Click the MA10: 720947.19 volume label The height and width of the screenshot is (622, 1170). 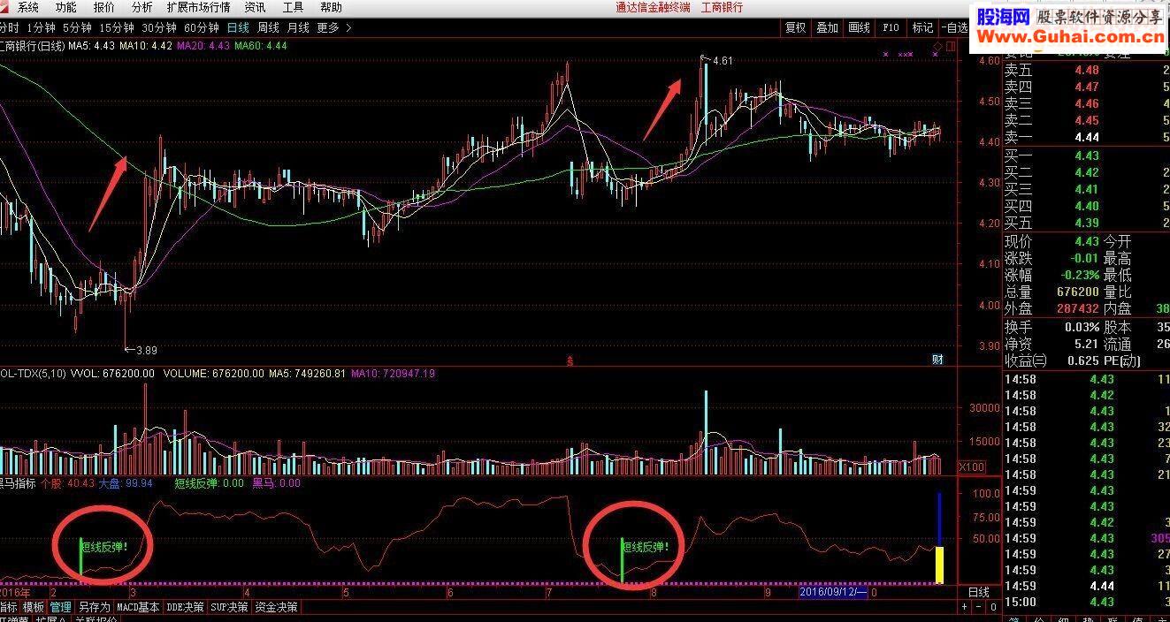[x=393, y=374]
